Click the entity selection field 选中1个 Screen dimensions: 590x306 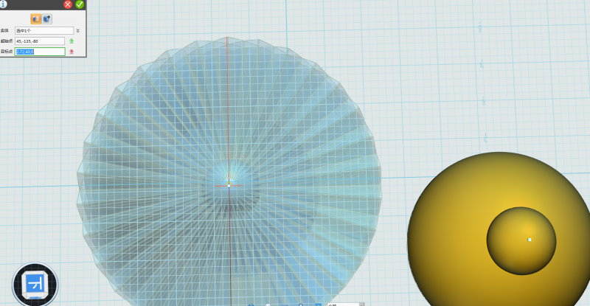(x=44, y=30)
